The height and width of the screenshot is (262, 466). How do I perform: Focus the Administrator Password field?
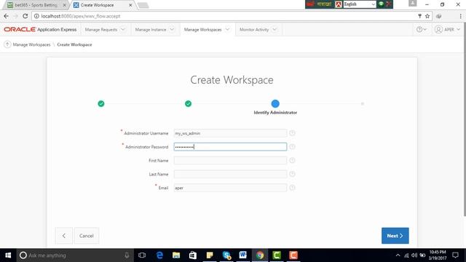(230, 147)
